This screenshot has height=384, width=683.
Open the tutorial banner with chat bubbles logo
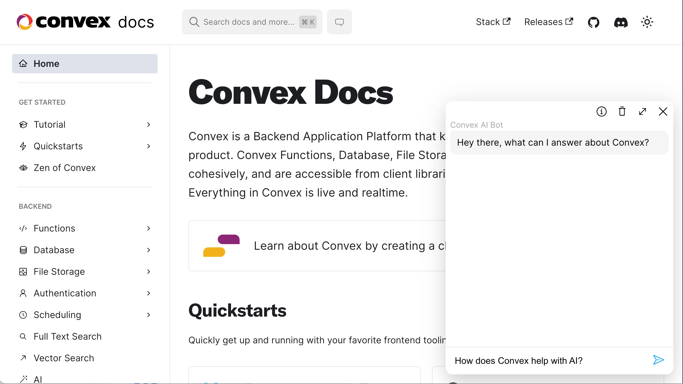pos(313,245)
